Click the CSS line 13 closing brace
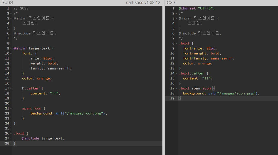 180,68
